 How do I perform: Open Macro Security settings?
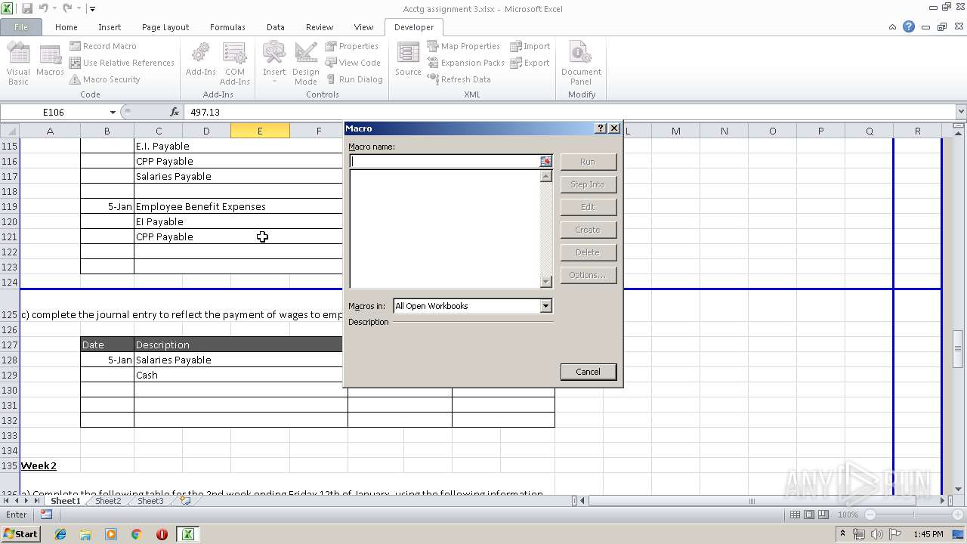pyautogui.click(x=104, y=79)
